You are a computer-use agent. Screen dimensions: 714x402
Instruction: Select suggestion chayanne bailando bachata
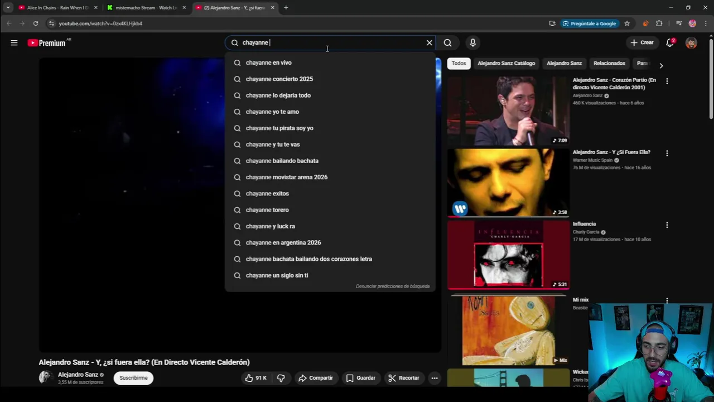pyautogui.click(x=330, y=161)
